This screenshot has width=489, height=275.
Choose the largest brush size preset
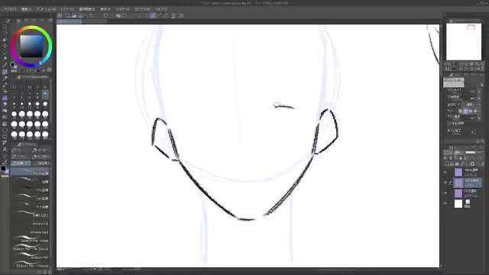(x=45, y=134)
